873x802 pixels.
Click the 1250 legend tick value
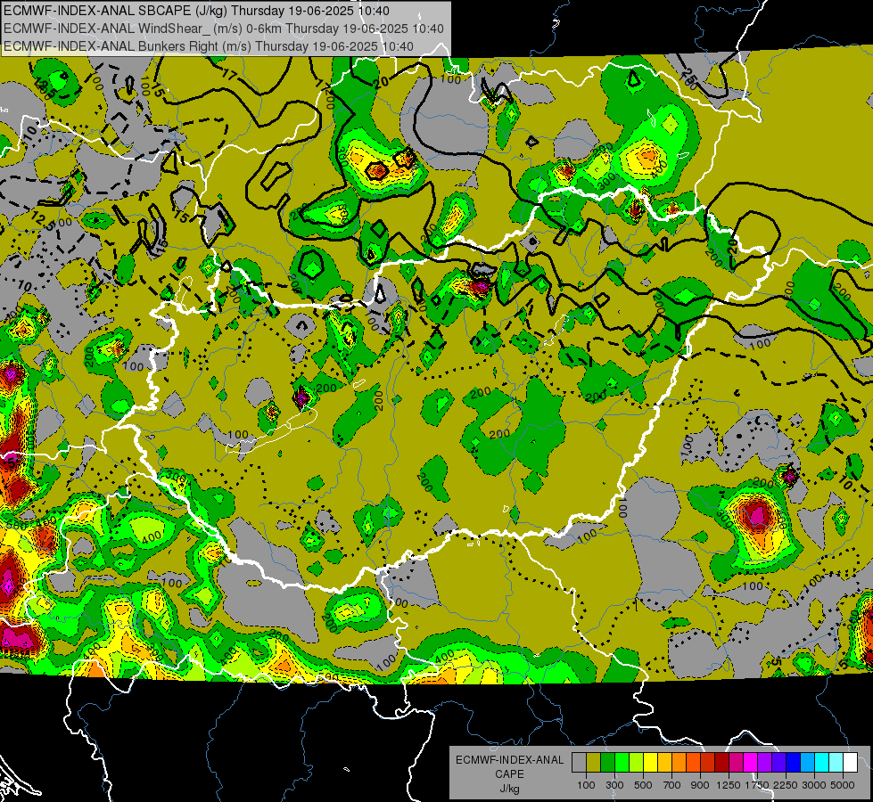(x=729, y=785)
